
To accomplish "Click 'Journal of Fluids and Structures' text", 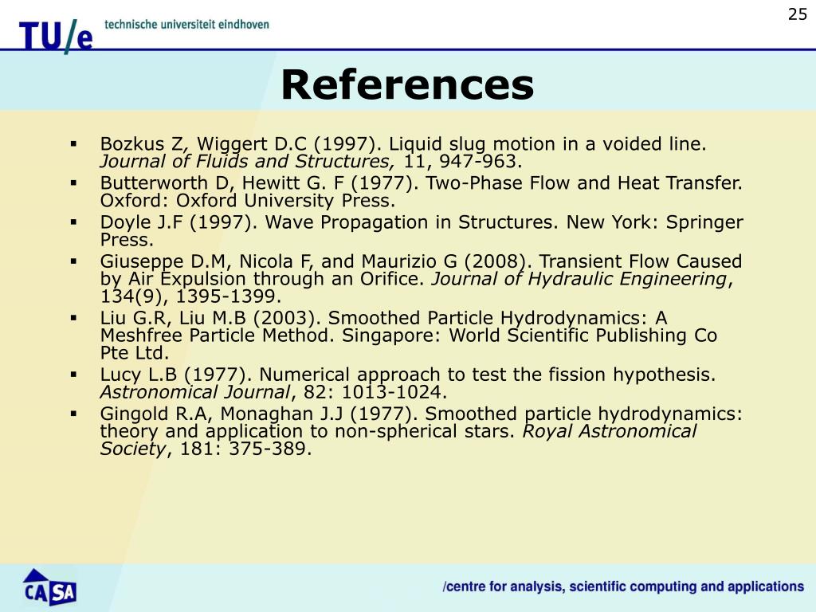I will 248,161.
